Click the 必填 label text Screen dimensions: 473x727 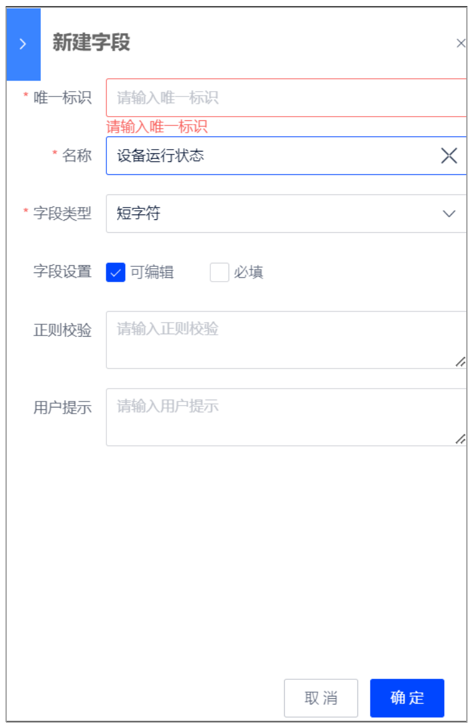[249, 272]
